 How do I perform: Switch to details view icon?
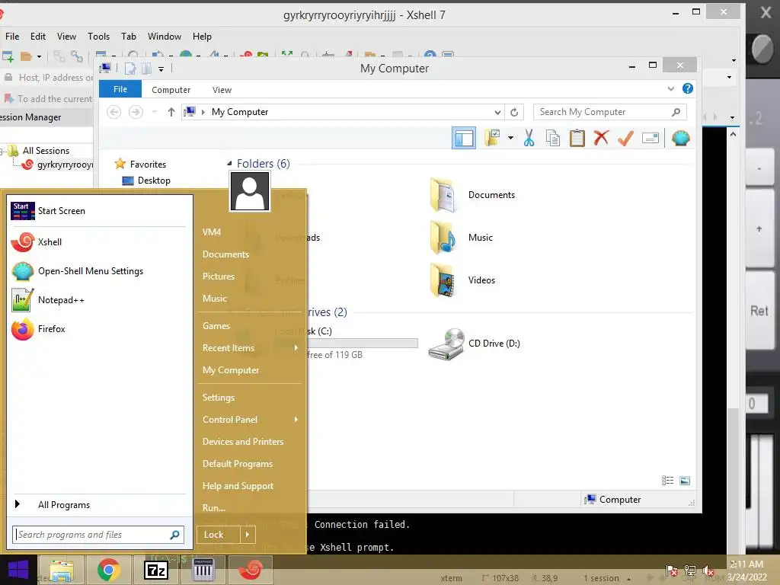pos(667,480)
